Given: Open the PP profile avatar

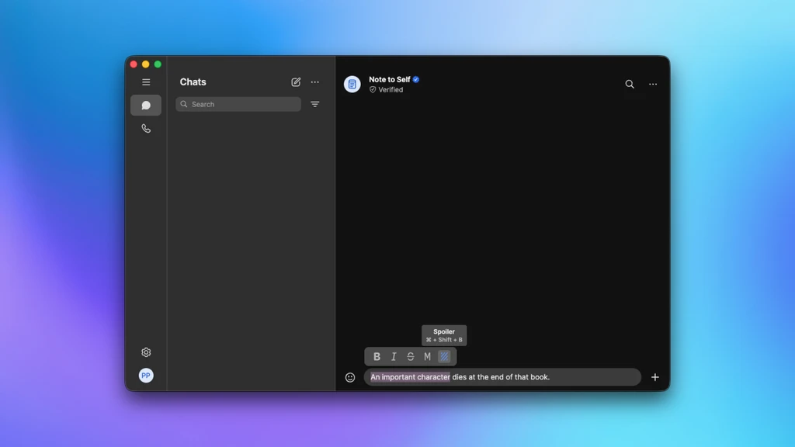Looking at the screenshot, I should (x=146, y=376).
